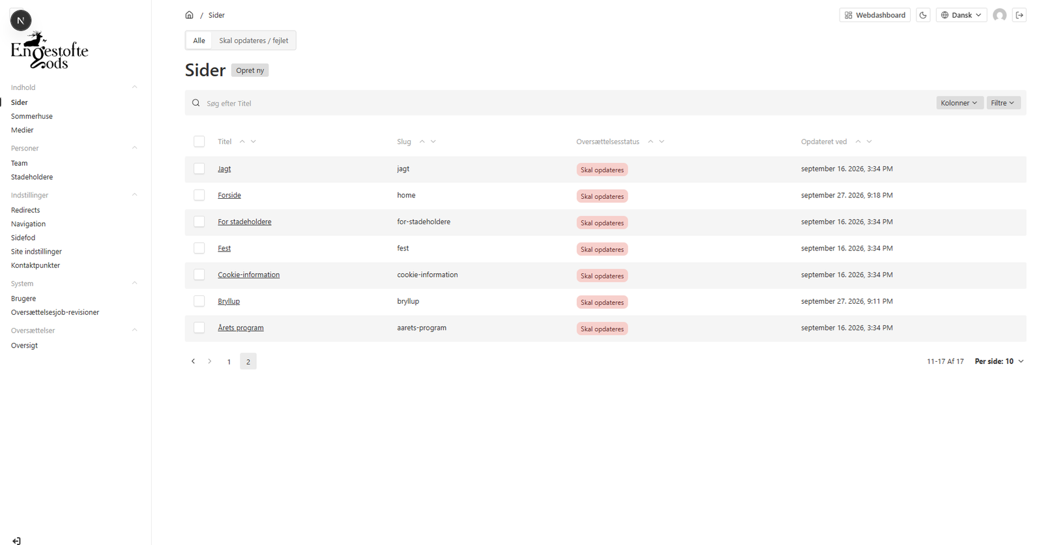Open Sommerhuse in sidebar

point(32,116)
